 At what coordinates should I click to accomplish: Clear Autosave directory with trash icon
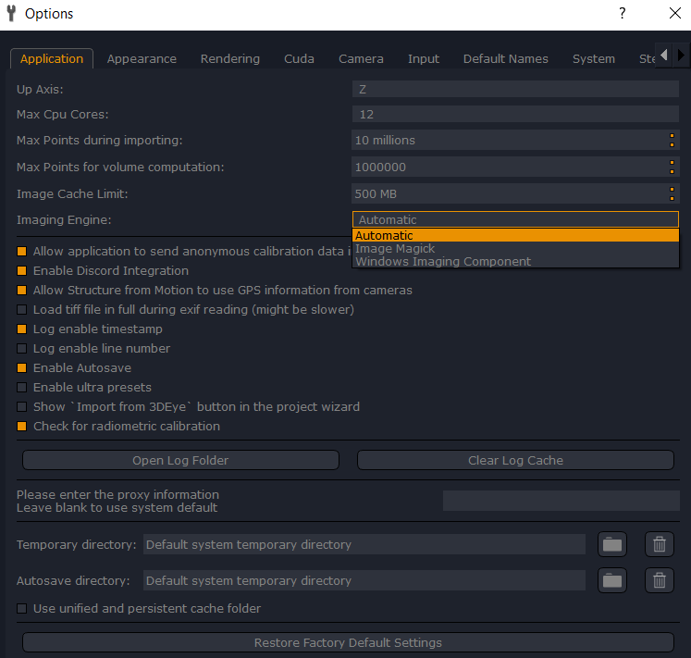click(x=660, y=580)
